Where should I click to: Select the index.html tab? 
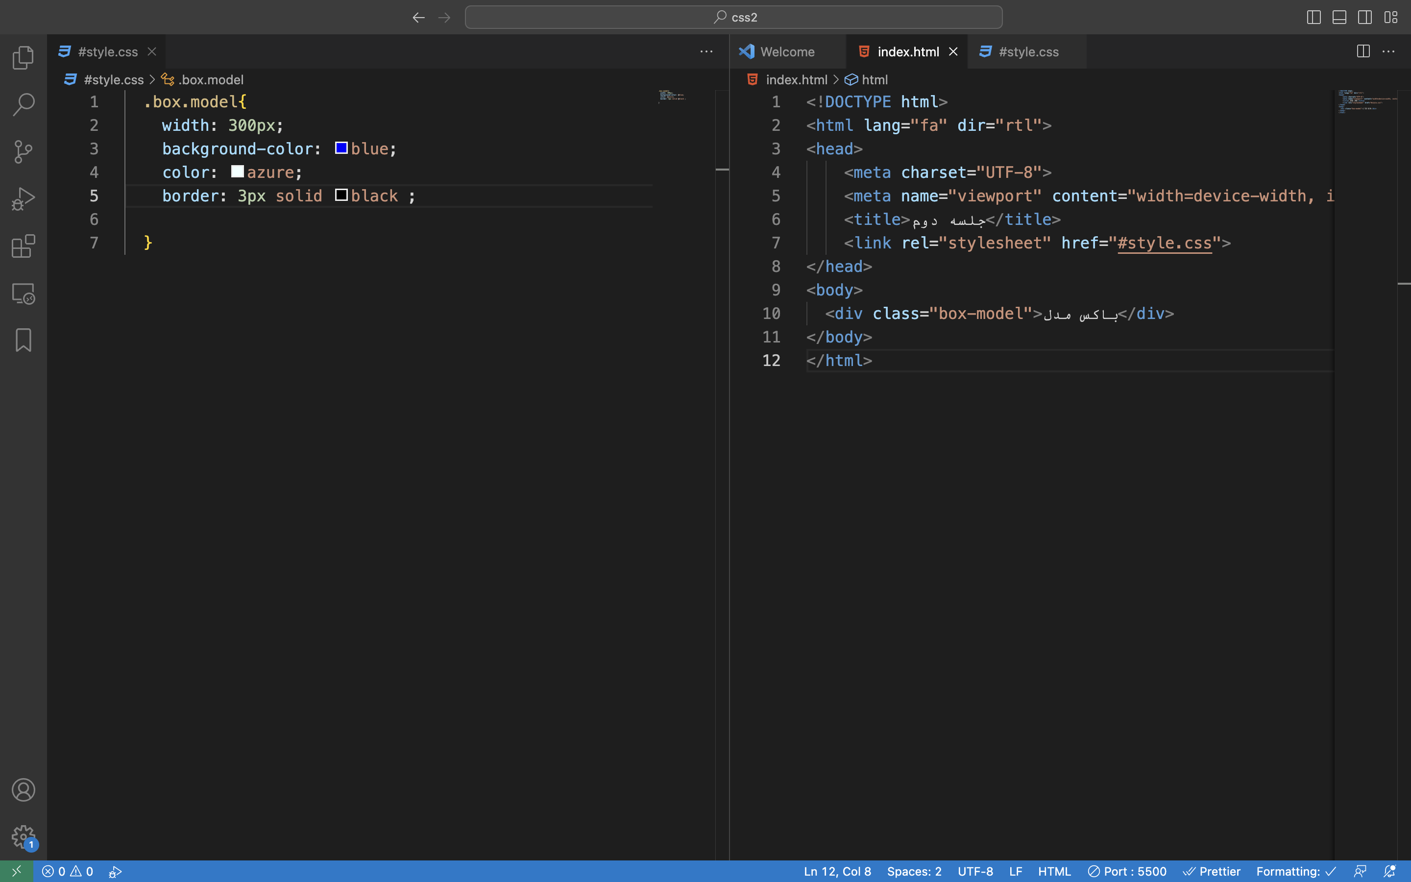(907, 51)
